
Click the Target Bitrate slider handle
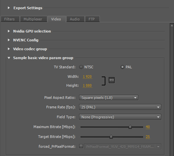tap(111, 137)
